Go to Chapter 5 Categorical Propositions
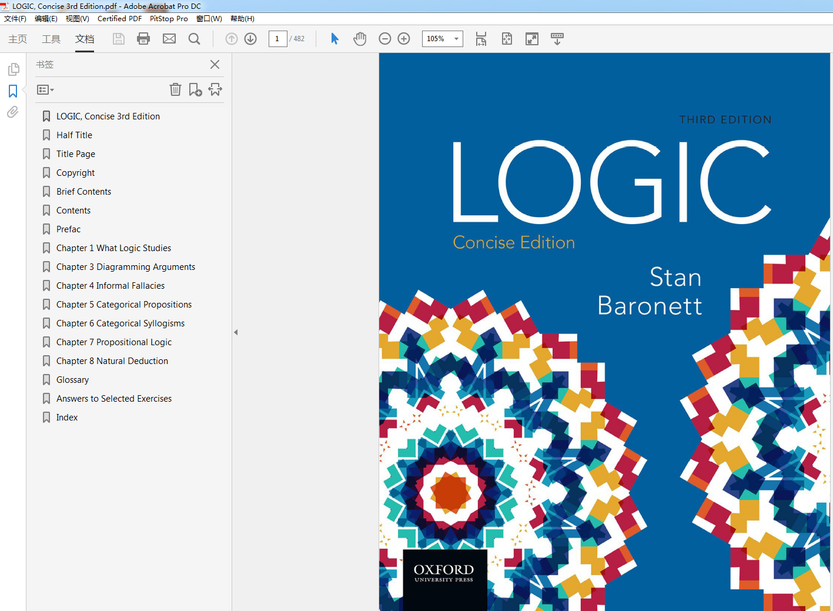833x611 pixels. click(x=124, y=305)
